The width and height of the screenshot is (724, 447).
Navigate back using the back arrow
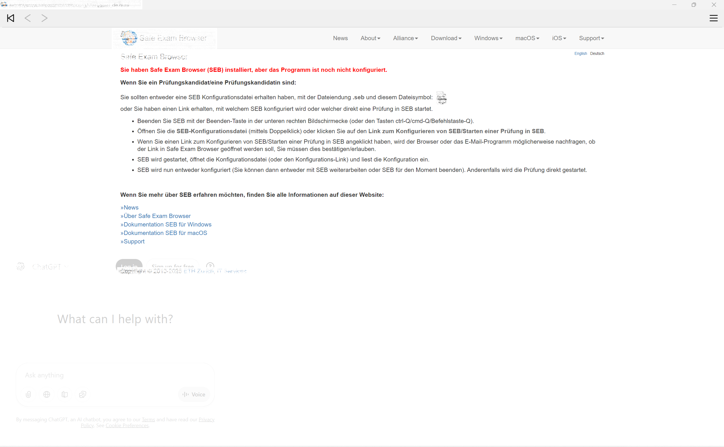[27, 18]
